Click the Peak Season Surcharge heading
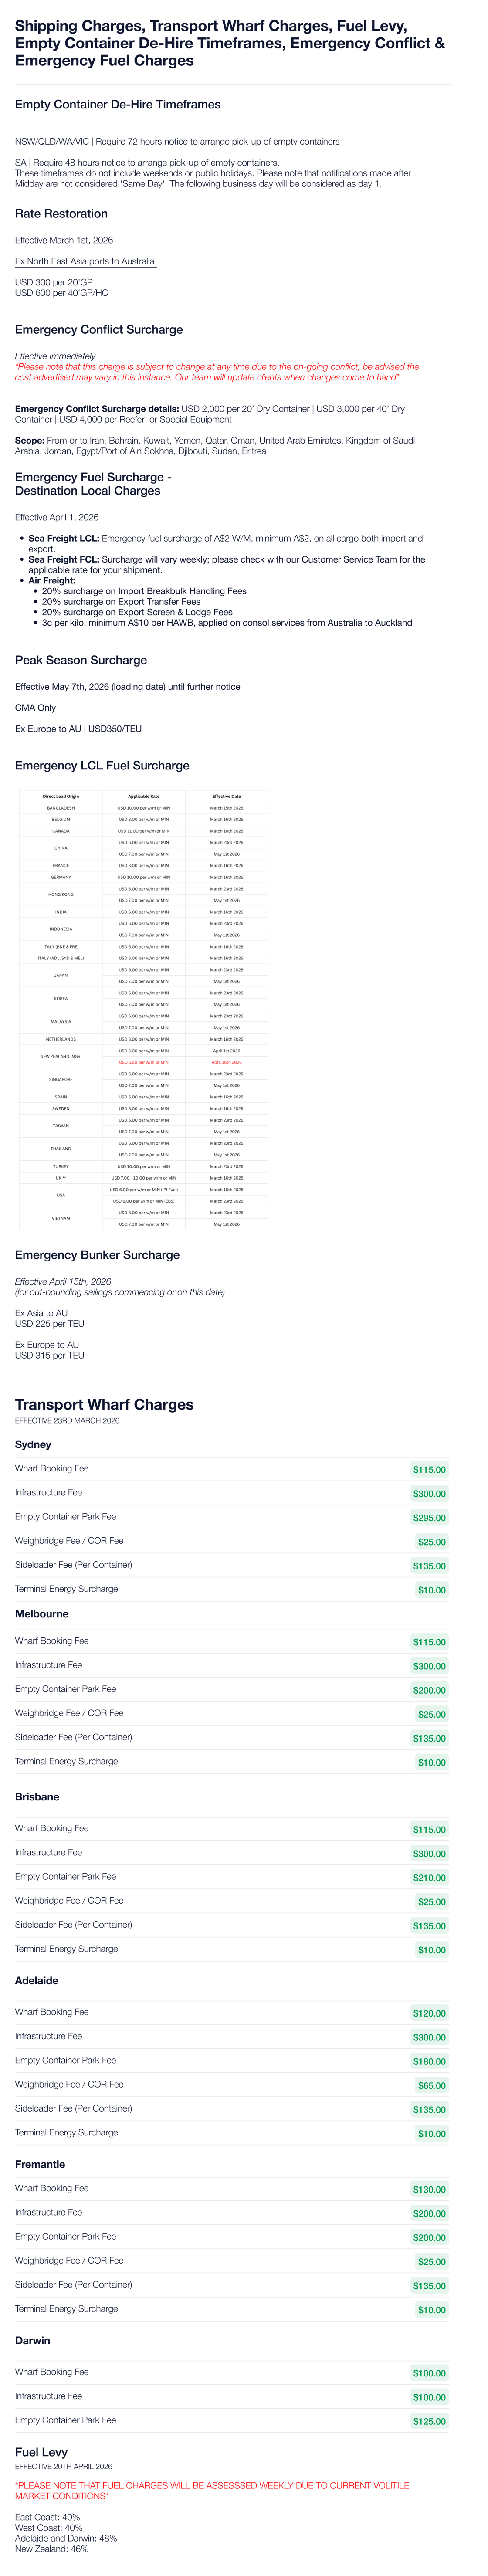 point(81,660)
